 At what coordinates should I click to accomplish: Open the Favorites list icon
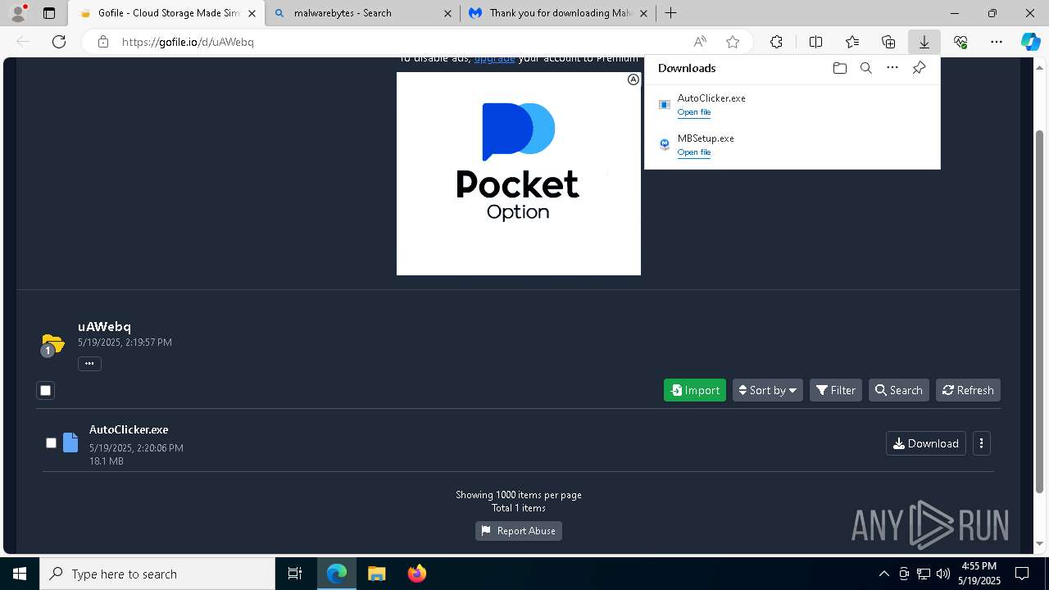(852, 42)
